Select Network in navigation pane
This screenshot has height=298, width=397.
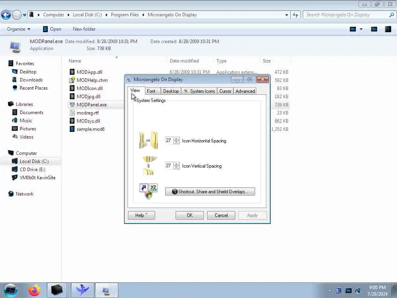(24, 194)
